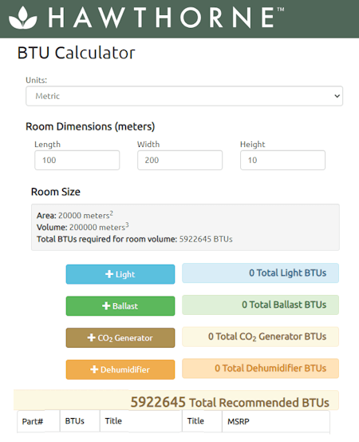Click the Total Light BTUs summary box
359x442 pixels.
(x=261, y=273)
